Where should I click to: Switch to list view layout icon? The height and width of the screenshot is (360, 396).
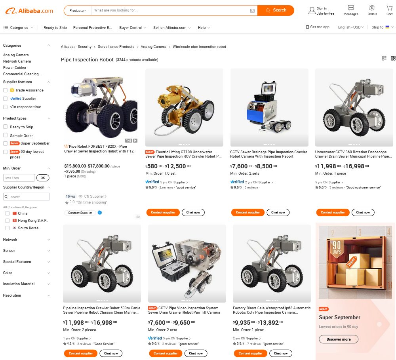(384, 58)
